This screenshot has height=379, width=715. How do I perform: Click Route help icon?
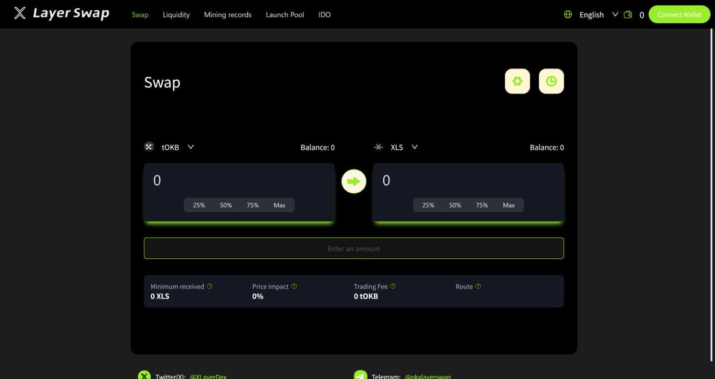click(478, 286)
